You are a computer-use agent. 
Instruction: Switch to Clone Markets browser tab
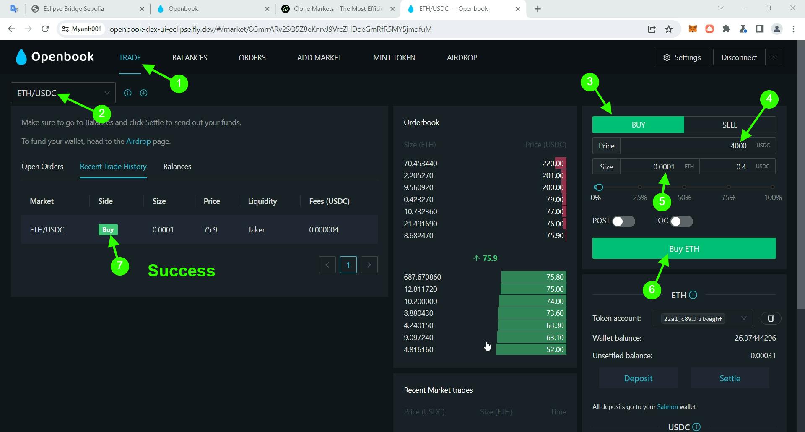pyautogui.click(x=338, y=9)
